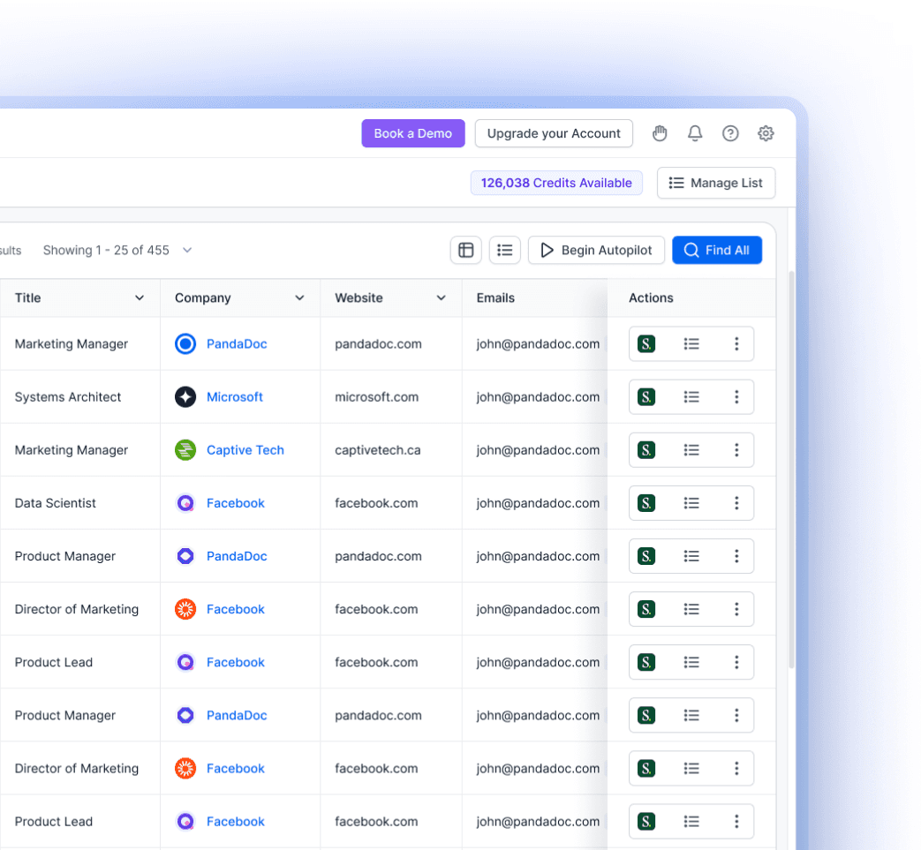Open the notifications bell

(695, 133)
